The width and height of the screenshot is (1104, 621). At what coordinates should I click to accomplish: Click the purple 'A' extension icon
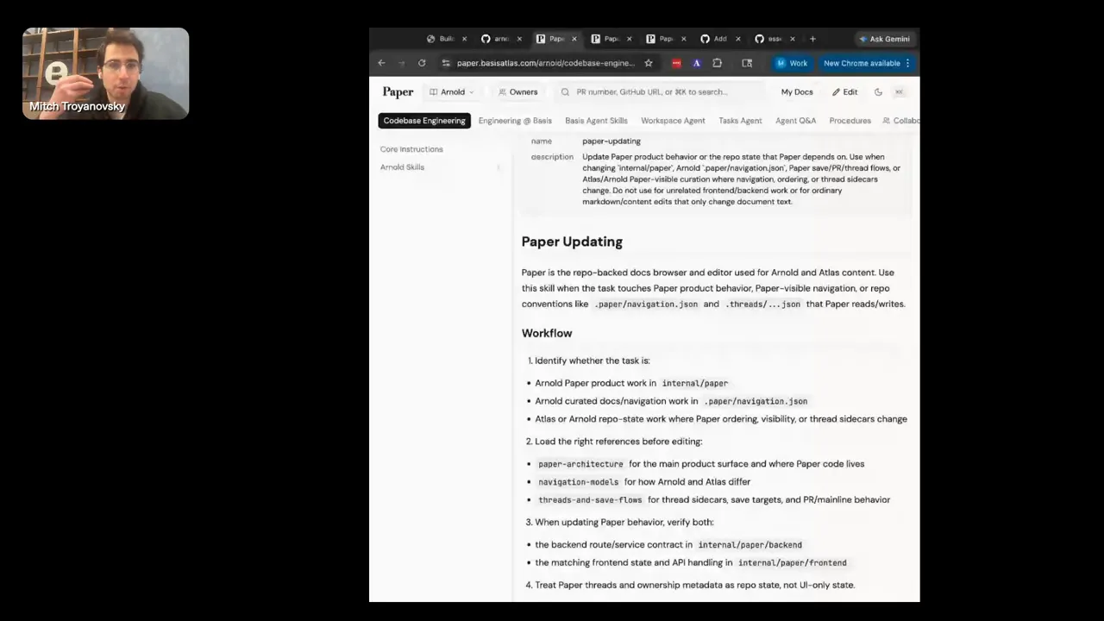point(696,63)
